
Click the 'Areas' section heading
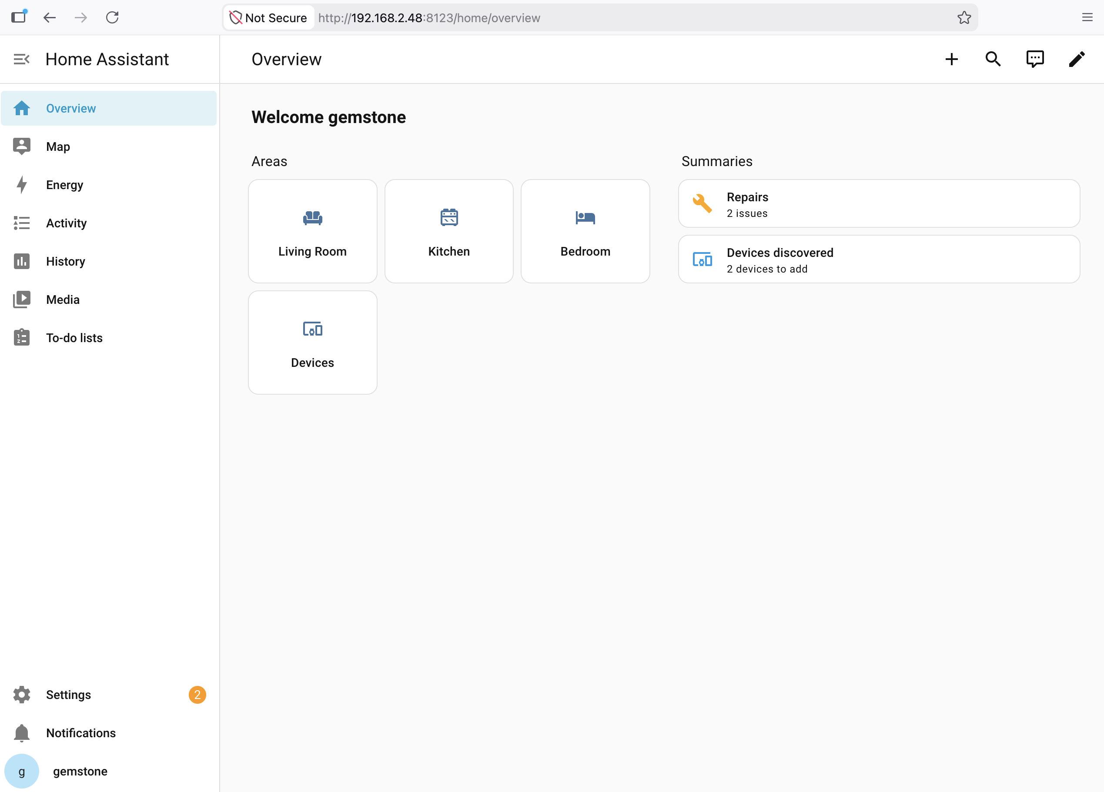pyautogui.click(x=269, y=162)
